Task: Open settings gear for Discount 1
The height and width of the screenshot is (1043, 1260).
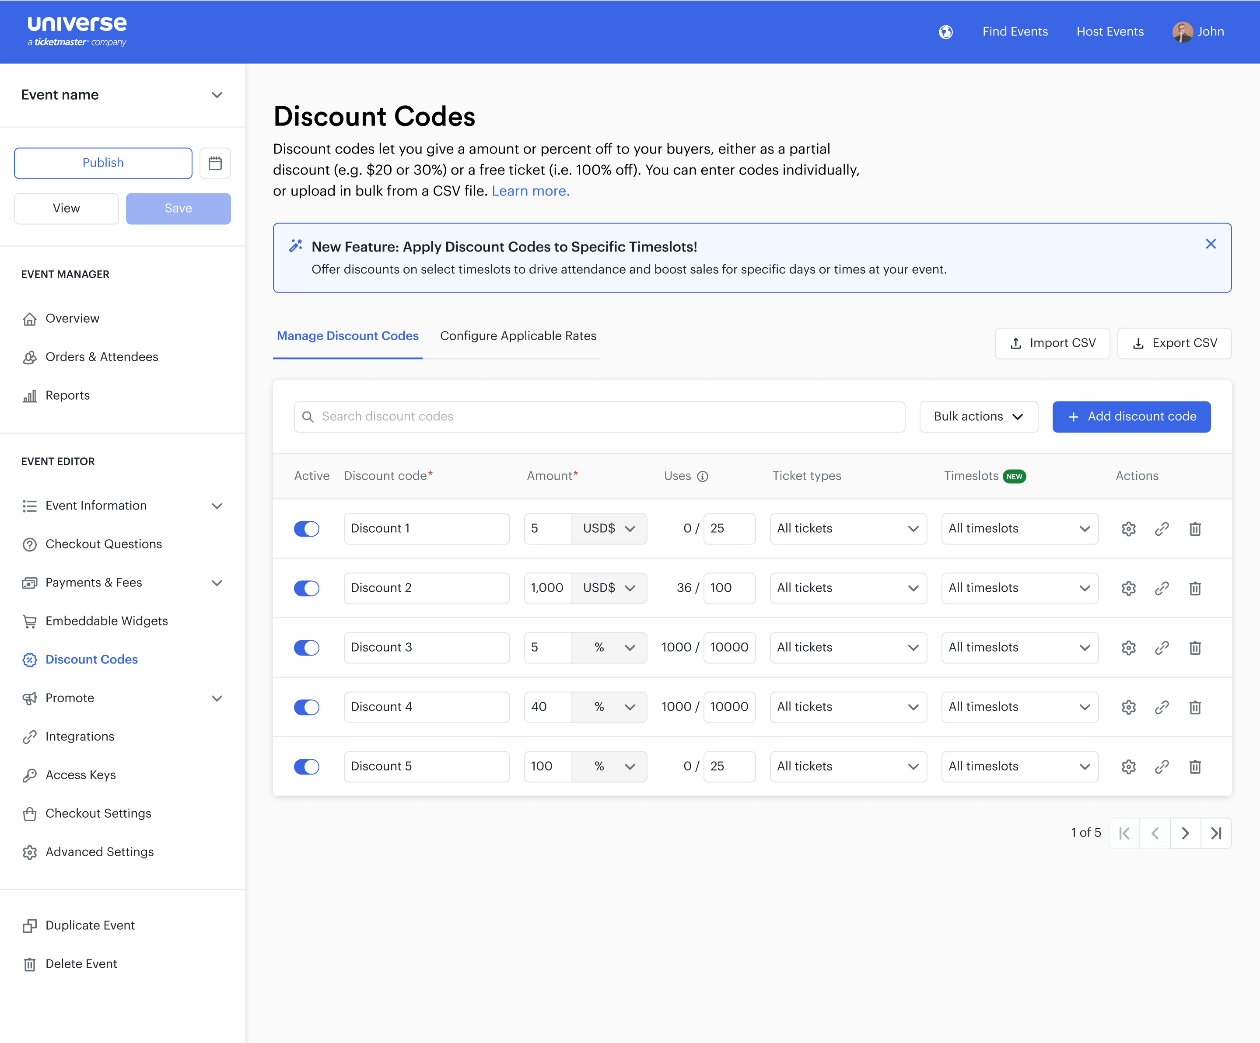Action: tap(1128, 528)
